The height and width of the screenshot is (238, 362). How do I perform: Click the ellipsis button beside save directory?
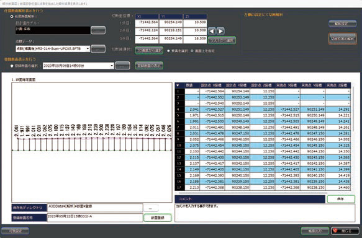click(x=151, y=208)
